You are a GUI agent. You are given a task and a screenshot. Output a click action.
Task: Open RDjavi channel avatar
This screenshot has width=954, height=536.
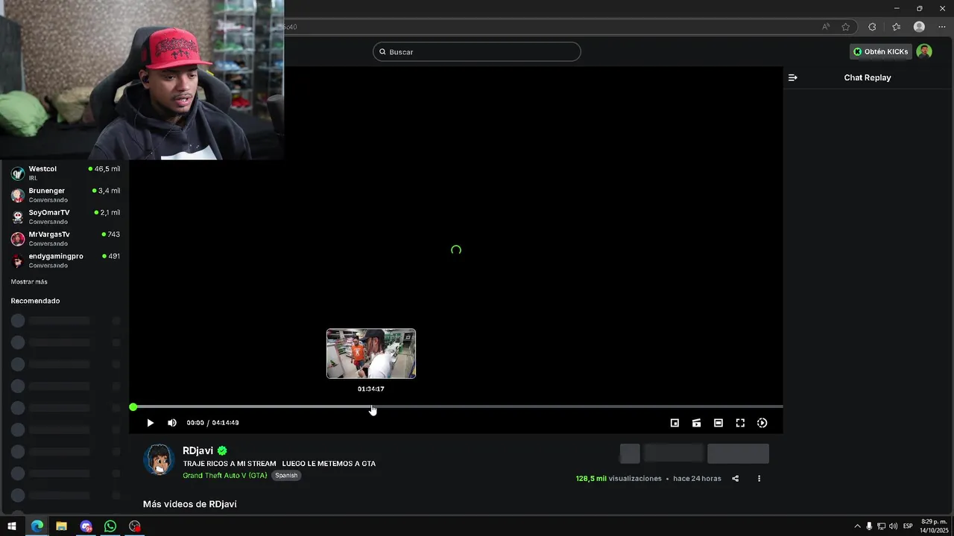[159, 460]
